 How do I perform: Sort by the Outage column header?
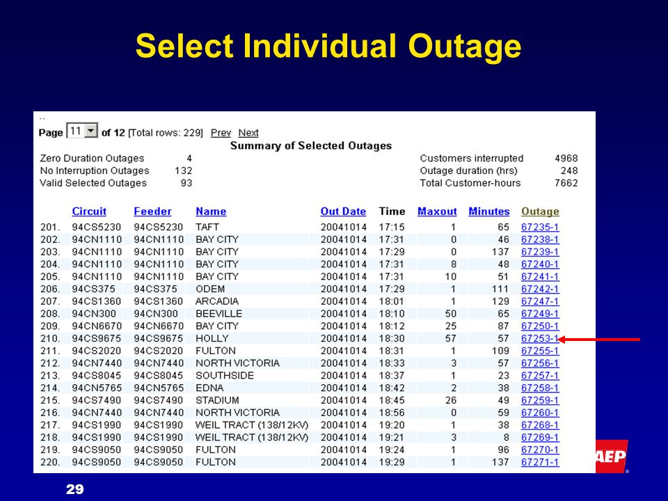(540, 212)
